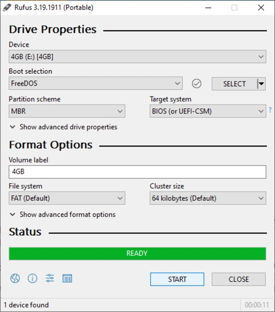The image size is (275, 312).
Task: Click the checksum checkmark icon
Action: click(x=197, y=83)
